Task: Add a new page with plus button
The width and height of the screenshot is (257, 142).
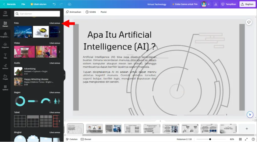Action: [247, 129]
